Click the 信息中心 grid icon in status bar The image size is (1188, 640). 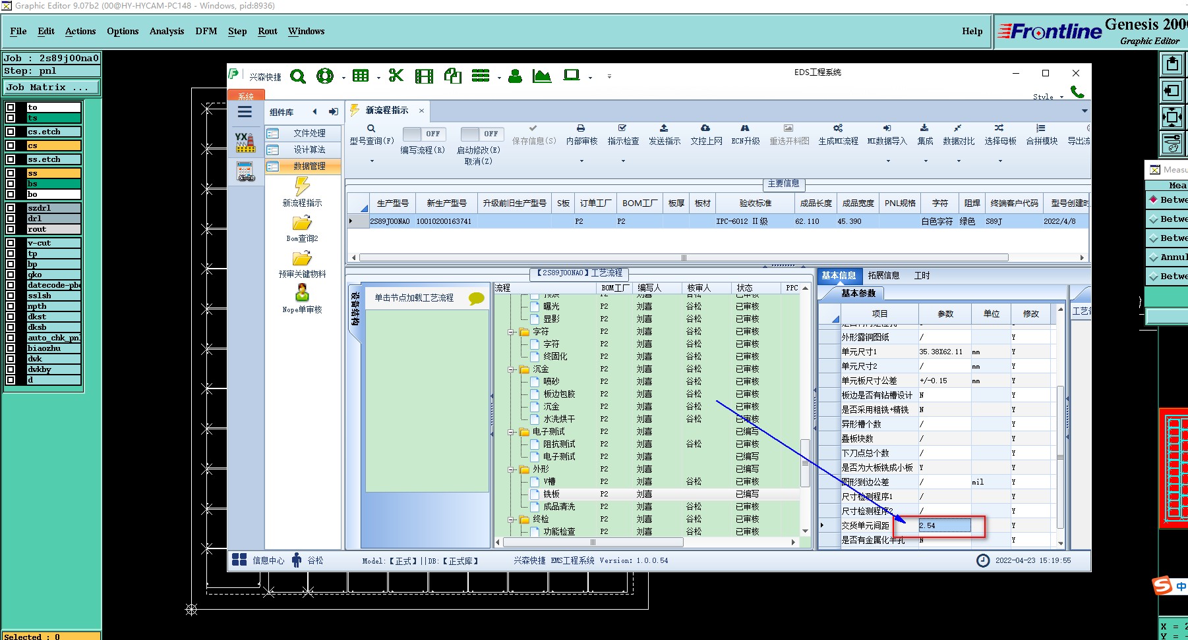[x=239, y=560]
